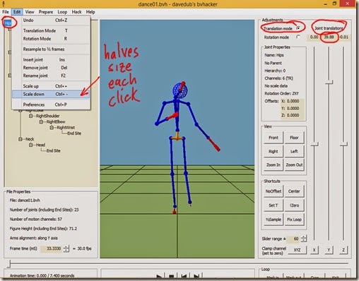Collapse the RightWrist tree node
The width and height of the screenshot is (359, 281).
52,128
